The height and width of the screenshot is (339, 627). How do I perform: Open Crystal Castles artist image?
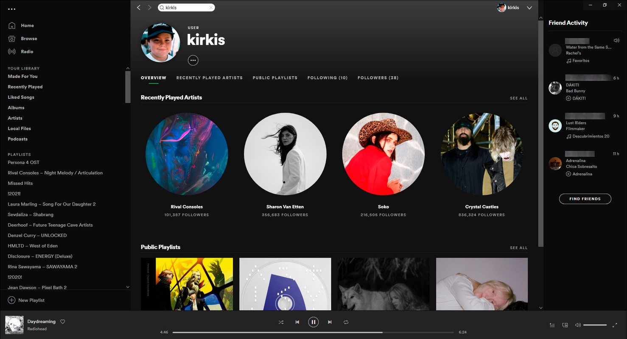[482, 154]
